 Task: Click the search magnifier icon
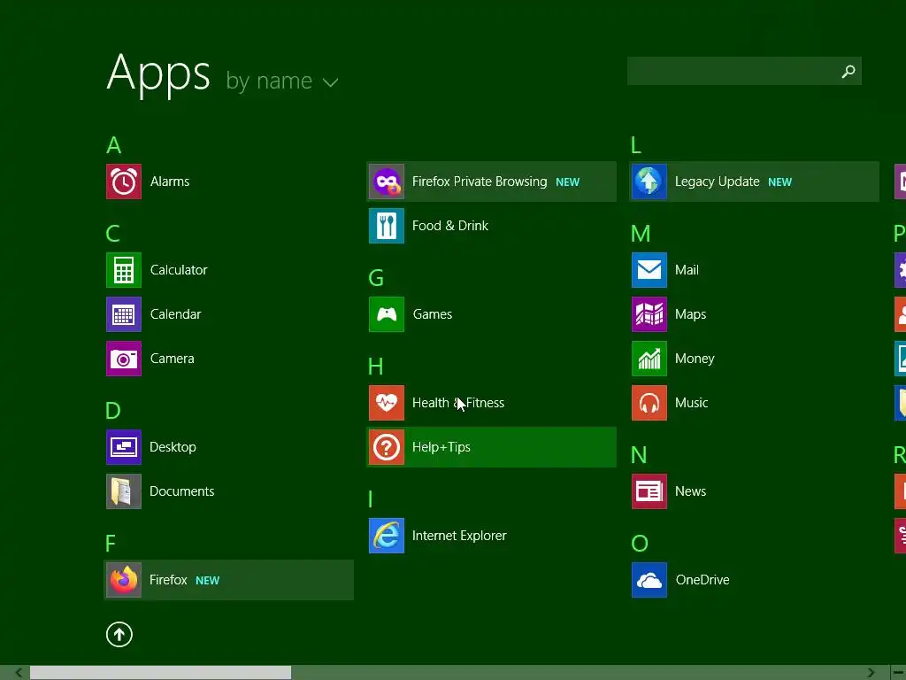tap(848, 71)
